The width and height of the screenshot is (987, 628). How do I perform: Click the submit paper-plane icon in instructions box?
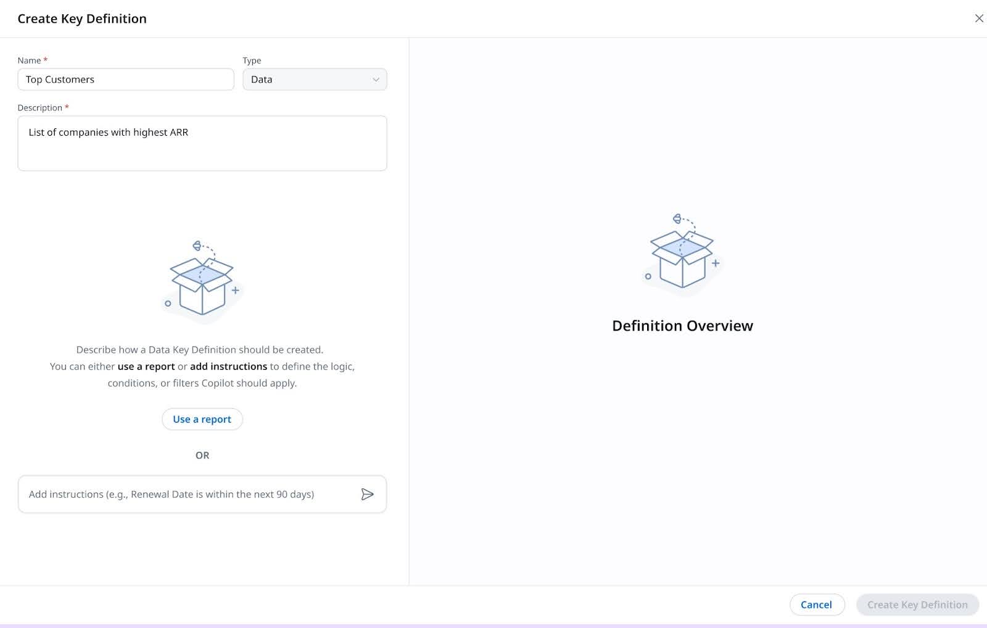coord(368,494)
